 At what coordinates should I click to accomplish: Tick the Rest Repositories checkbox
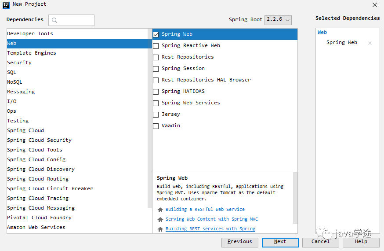point(156,57)
